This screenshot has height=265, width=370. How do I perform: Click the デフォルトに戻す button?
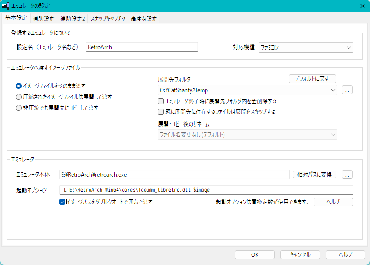click(312, 79)
